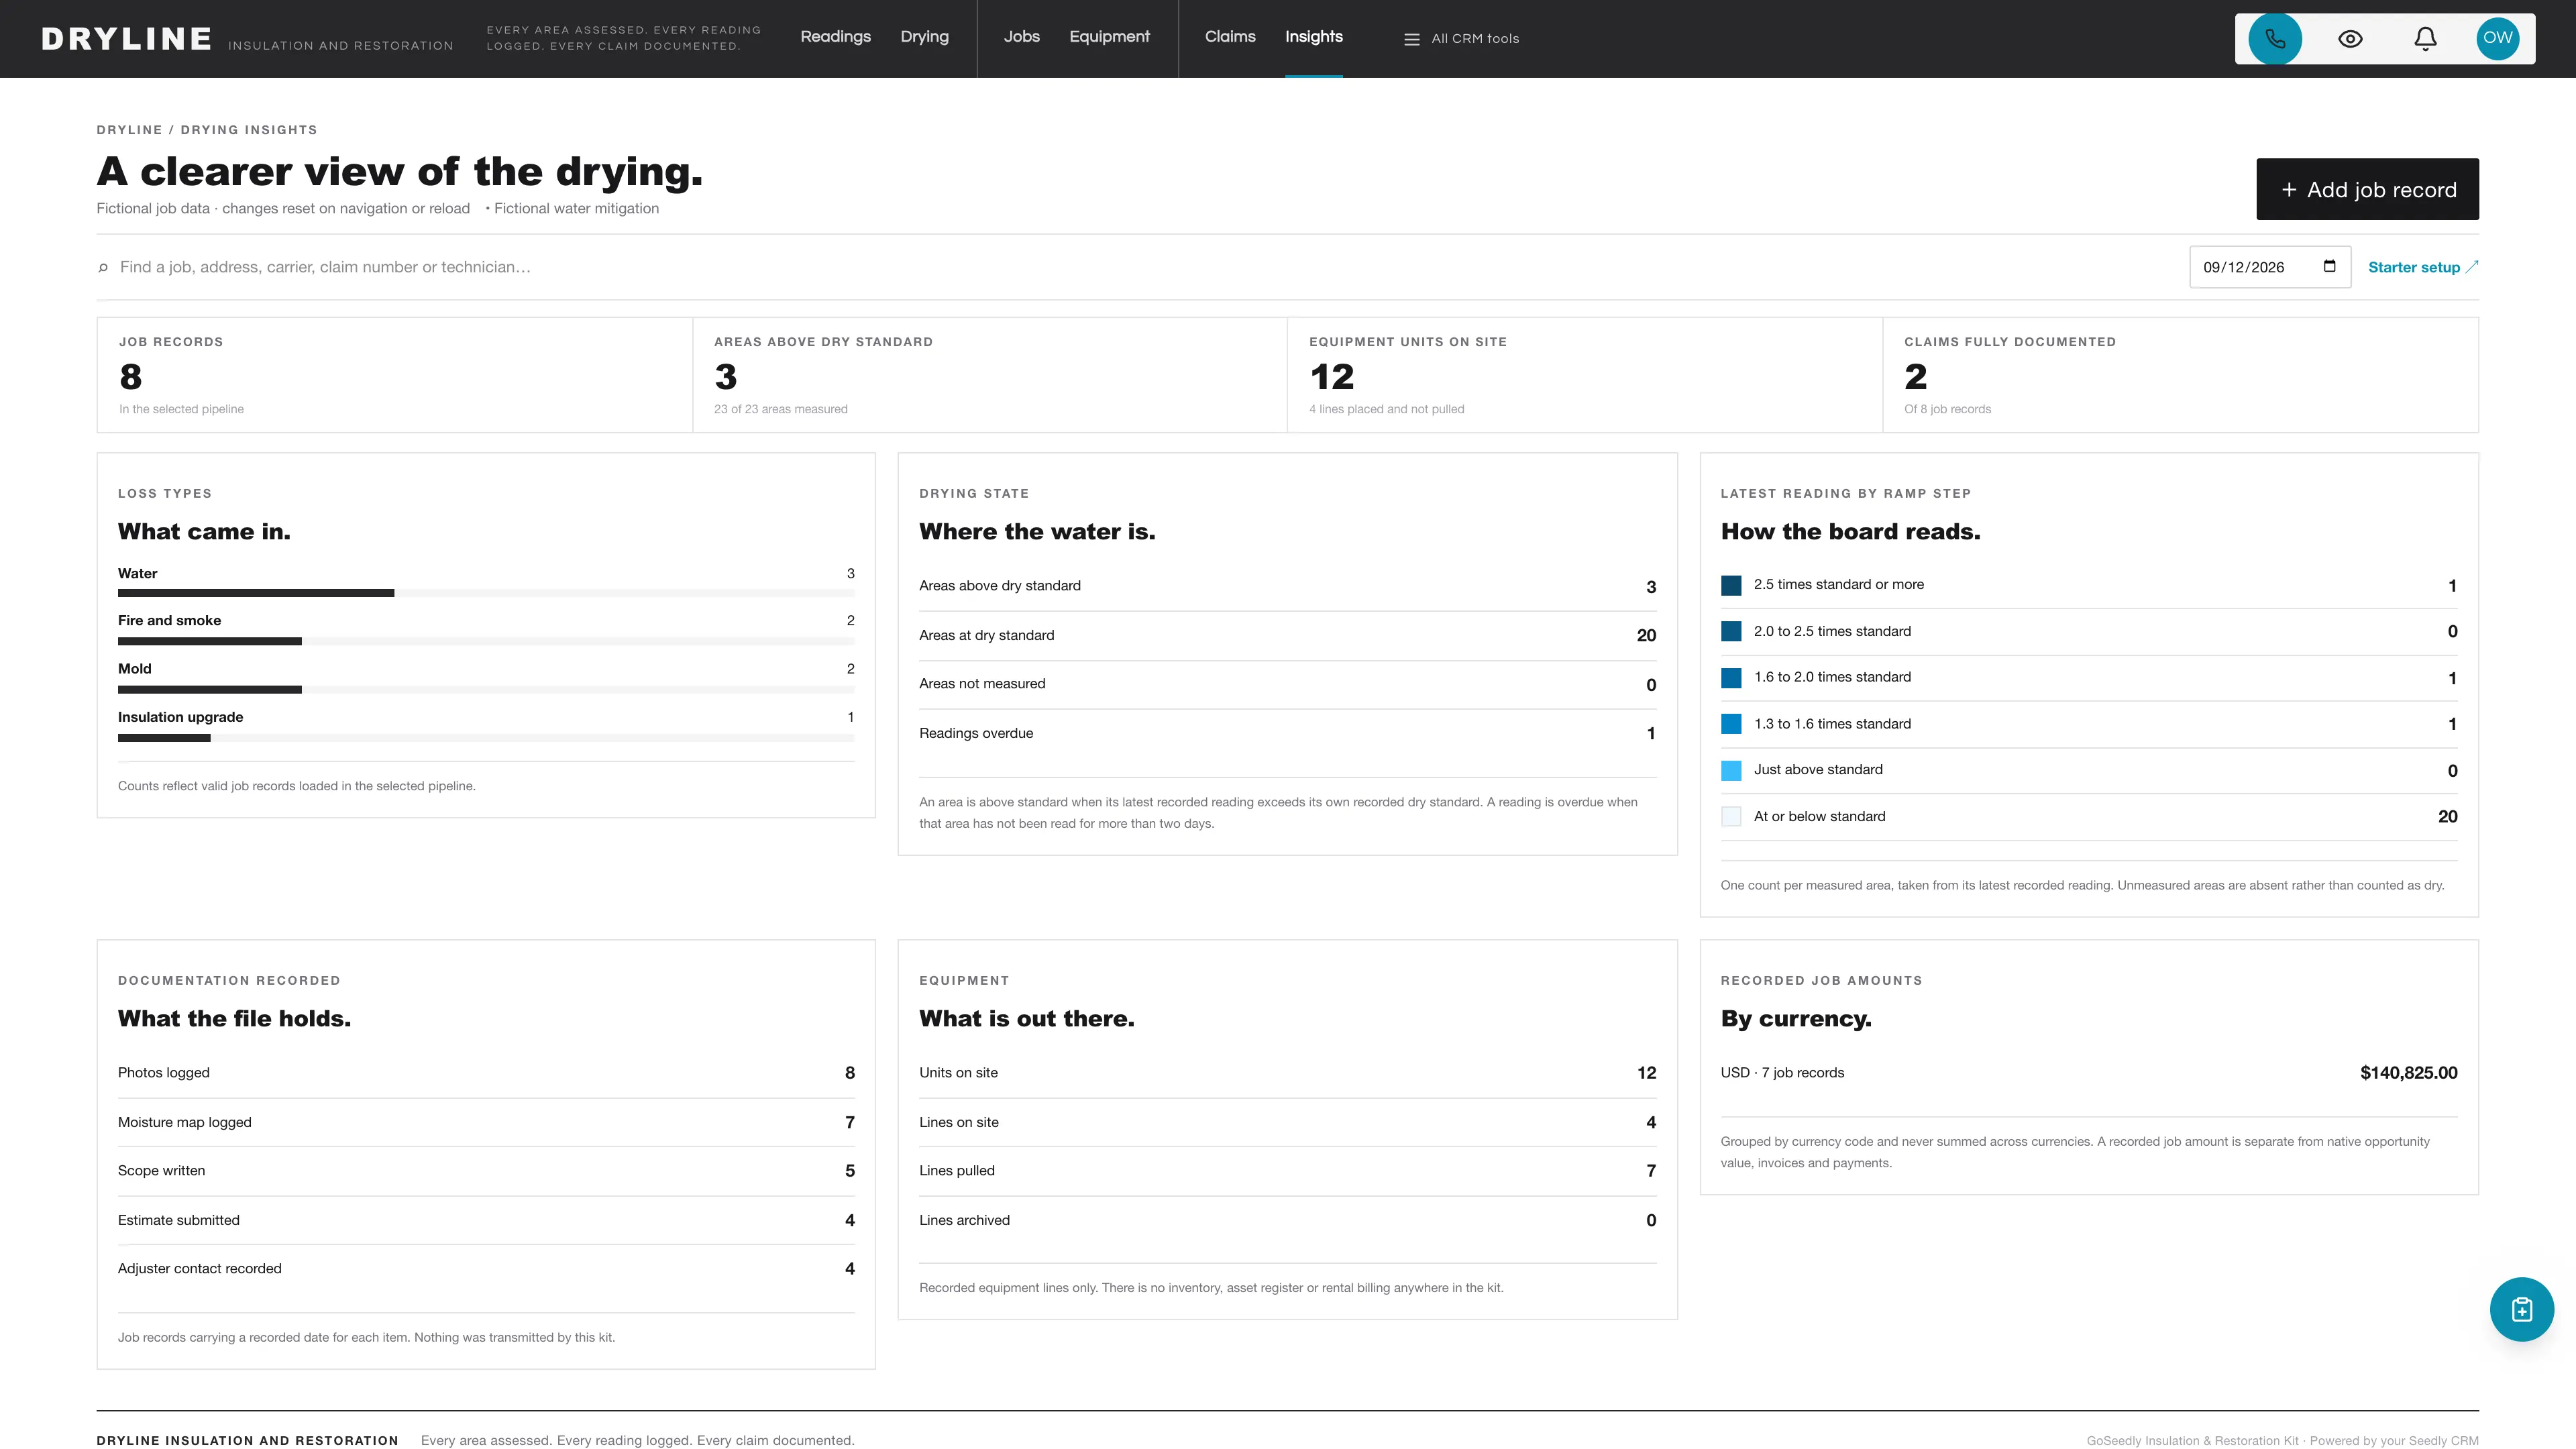2576x1449 pixels.
Task: Select the Insights tab
Action: point(1313,37)
